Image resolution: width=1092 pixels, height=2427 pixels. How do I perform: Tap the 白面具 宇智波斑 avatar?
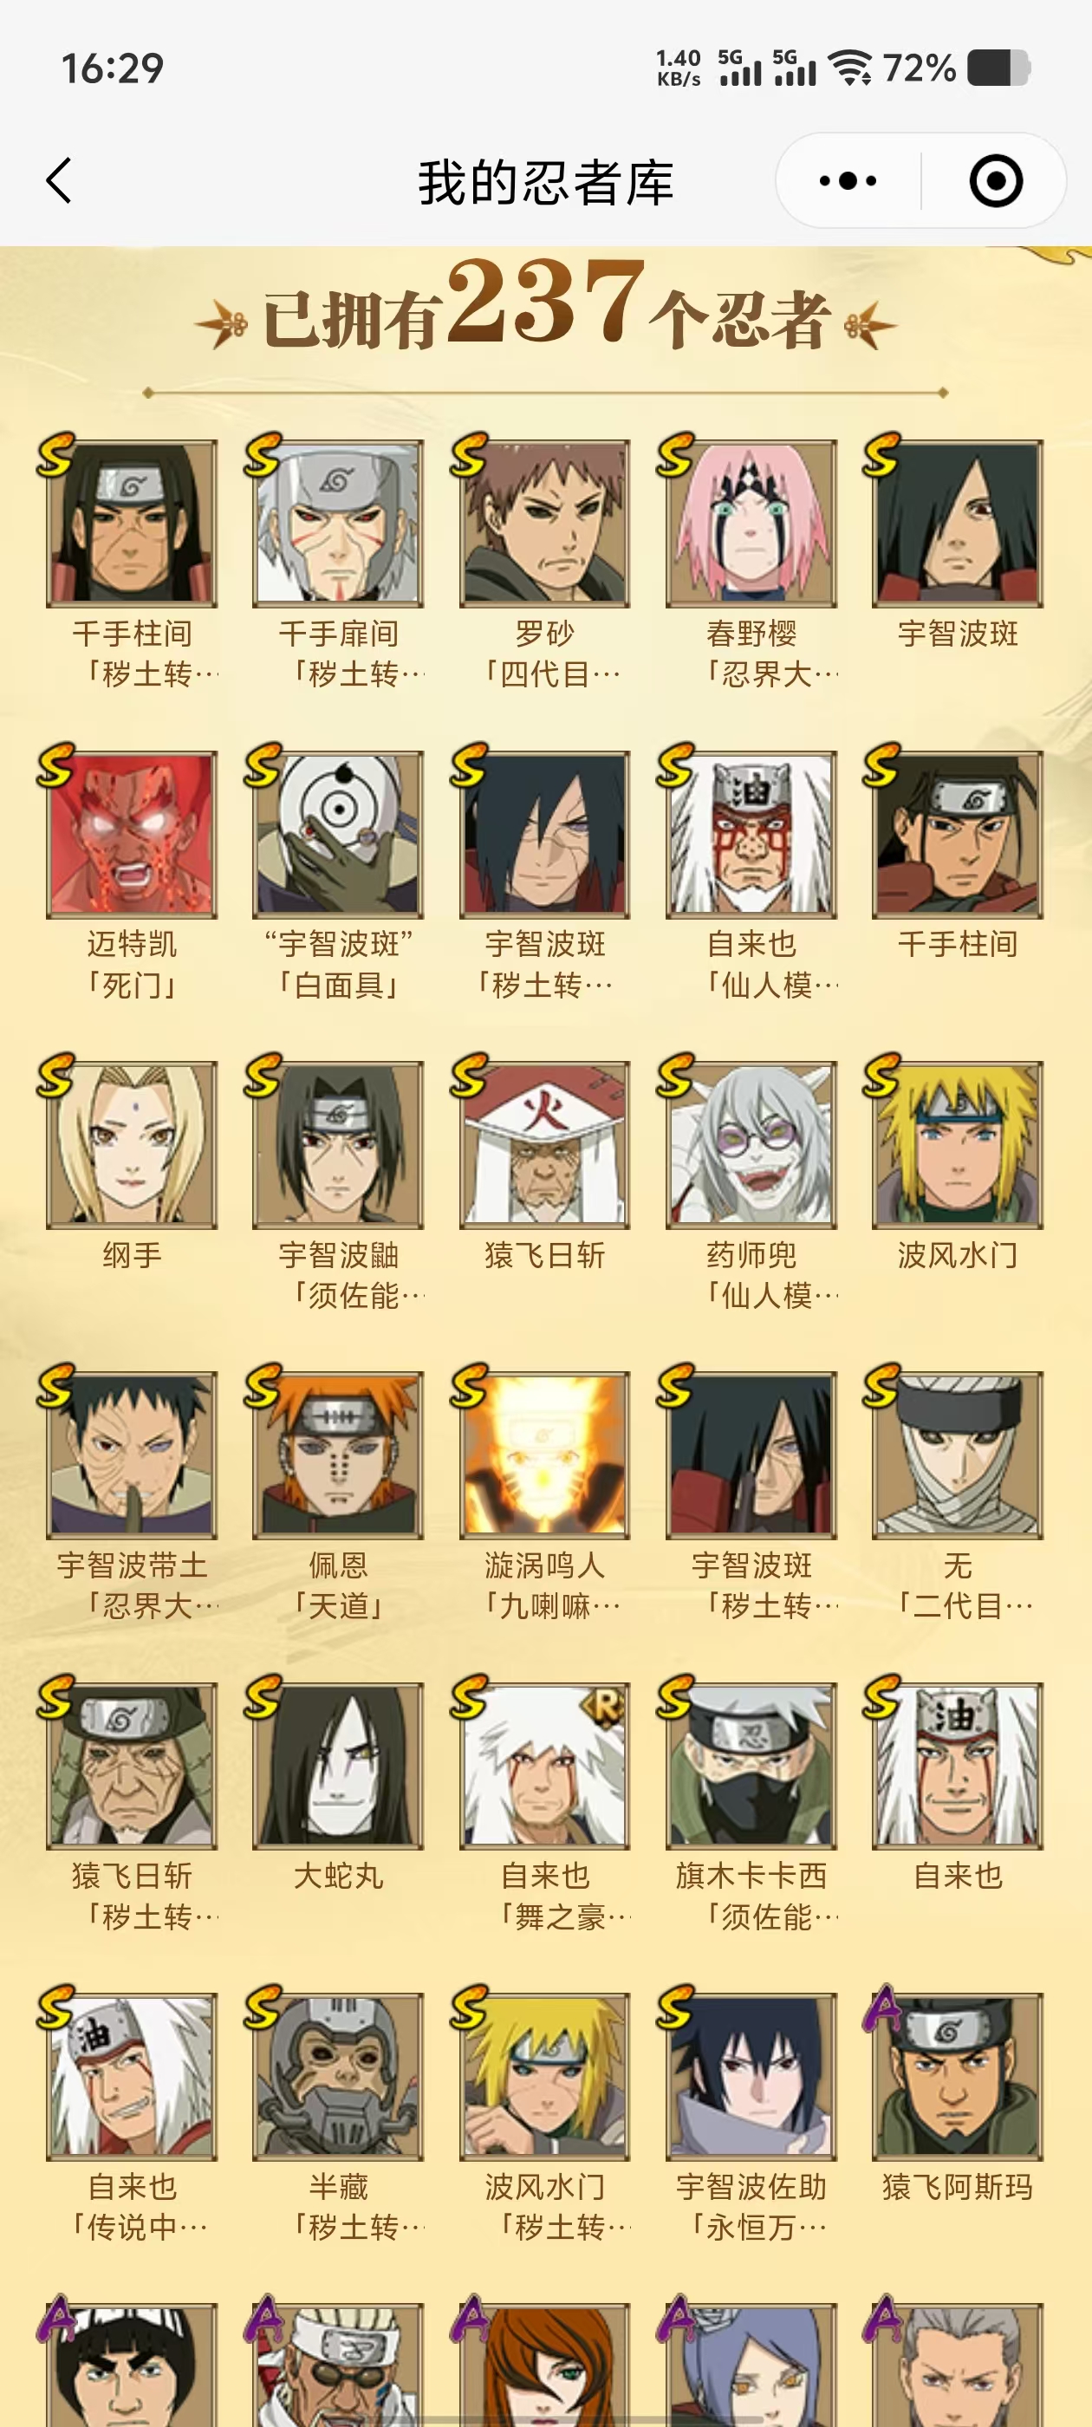tap(338, 834)
